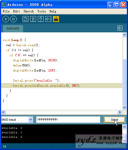The width and height of the screenshot is (128, 150).
Task: Click the horizontal scrollbar left arrow
Action: 4,112
